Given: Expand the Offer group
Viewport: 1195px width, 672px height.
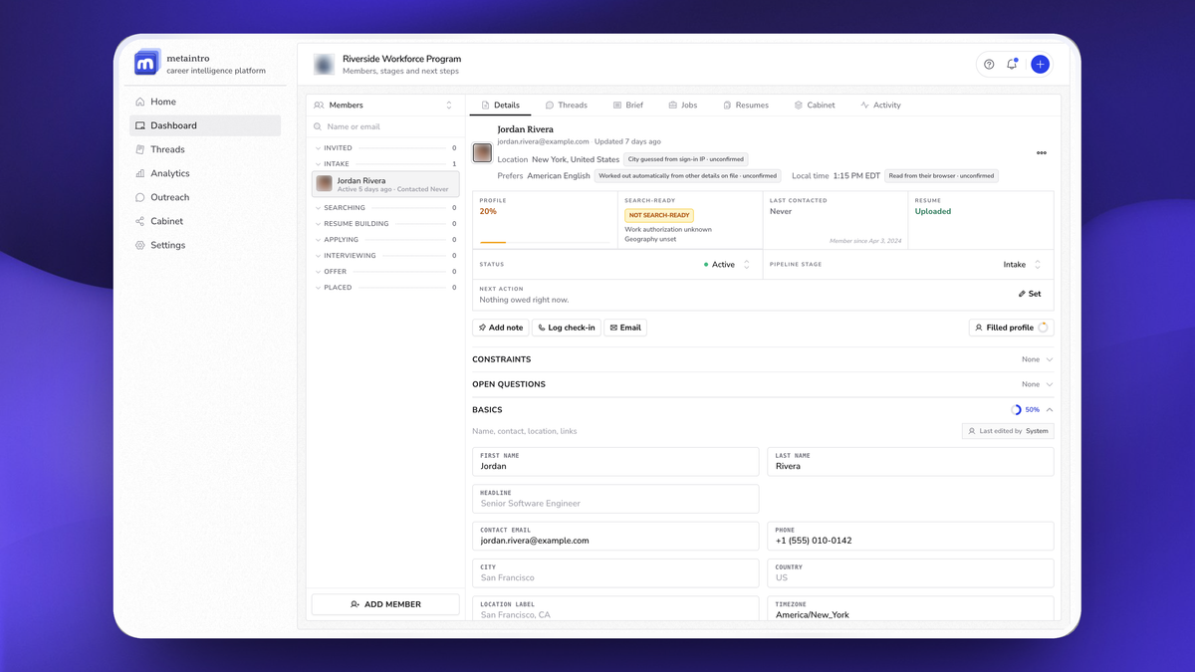Looking at the screenshot, I should click(x=384, y=272).
